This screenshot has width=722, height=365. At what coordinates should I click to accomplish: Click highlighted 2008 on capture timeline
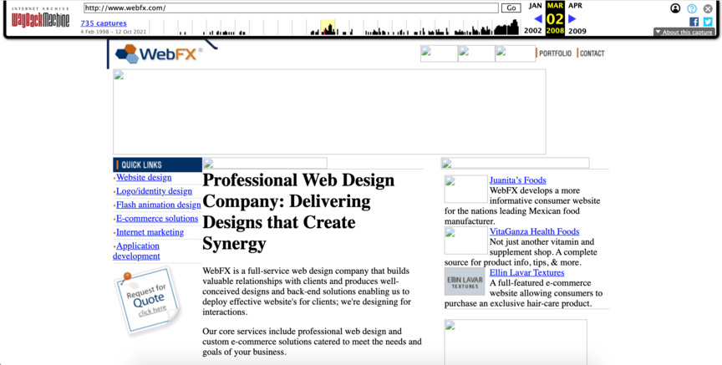[328, 28]
